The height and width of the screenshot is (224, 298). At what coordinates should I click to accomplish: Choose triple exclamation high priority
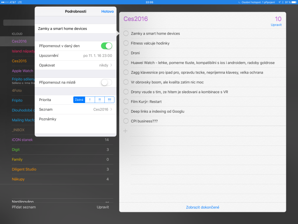[x=109, y=100]
